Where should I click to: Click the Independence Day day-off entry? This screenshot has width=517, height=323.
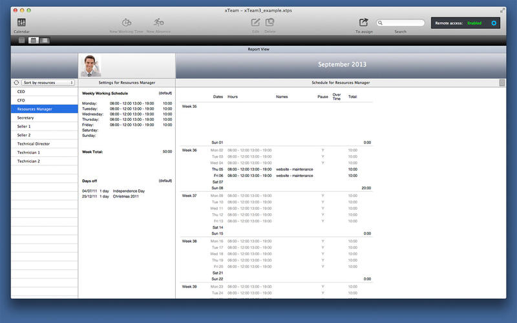(114, 191)
